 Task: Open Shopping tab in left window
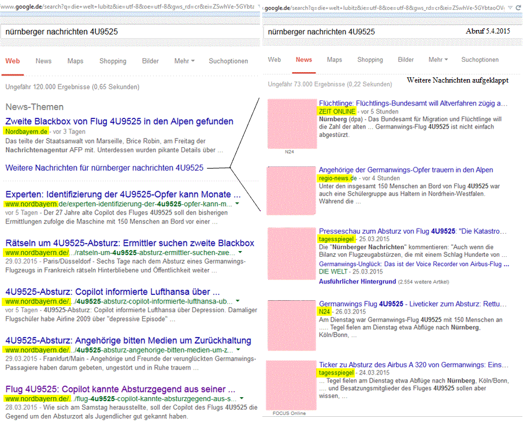pos(113,61)
